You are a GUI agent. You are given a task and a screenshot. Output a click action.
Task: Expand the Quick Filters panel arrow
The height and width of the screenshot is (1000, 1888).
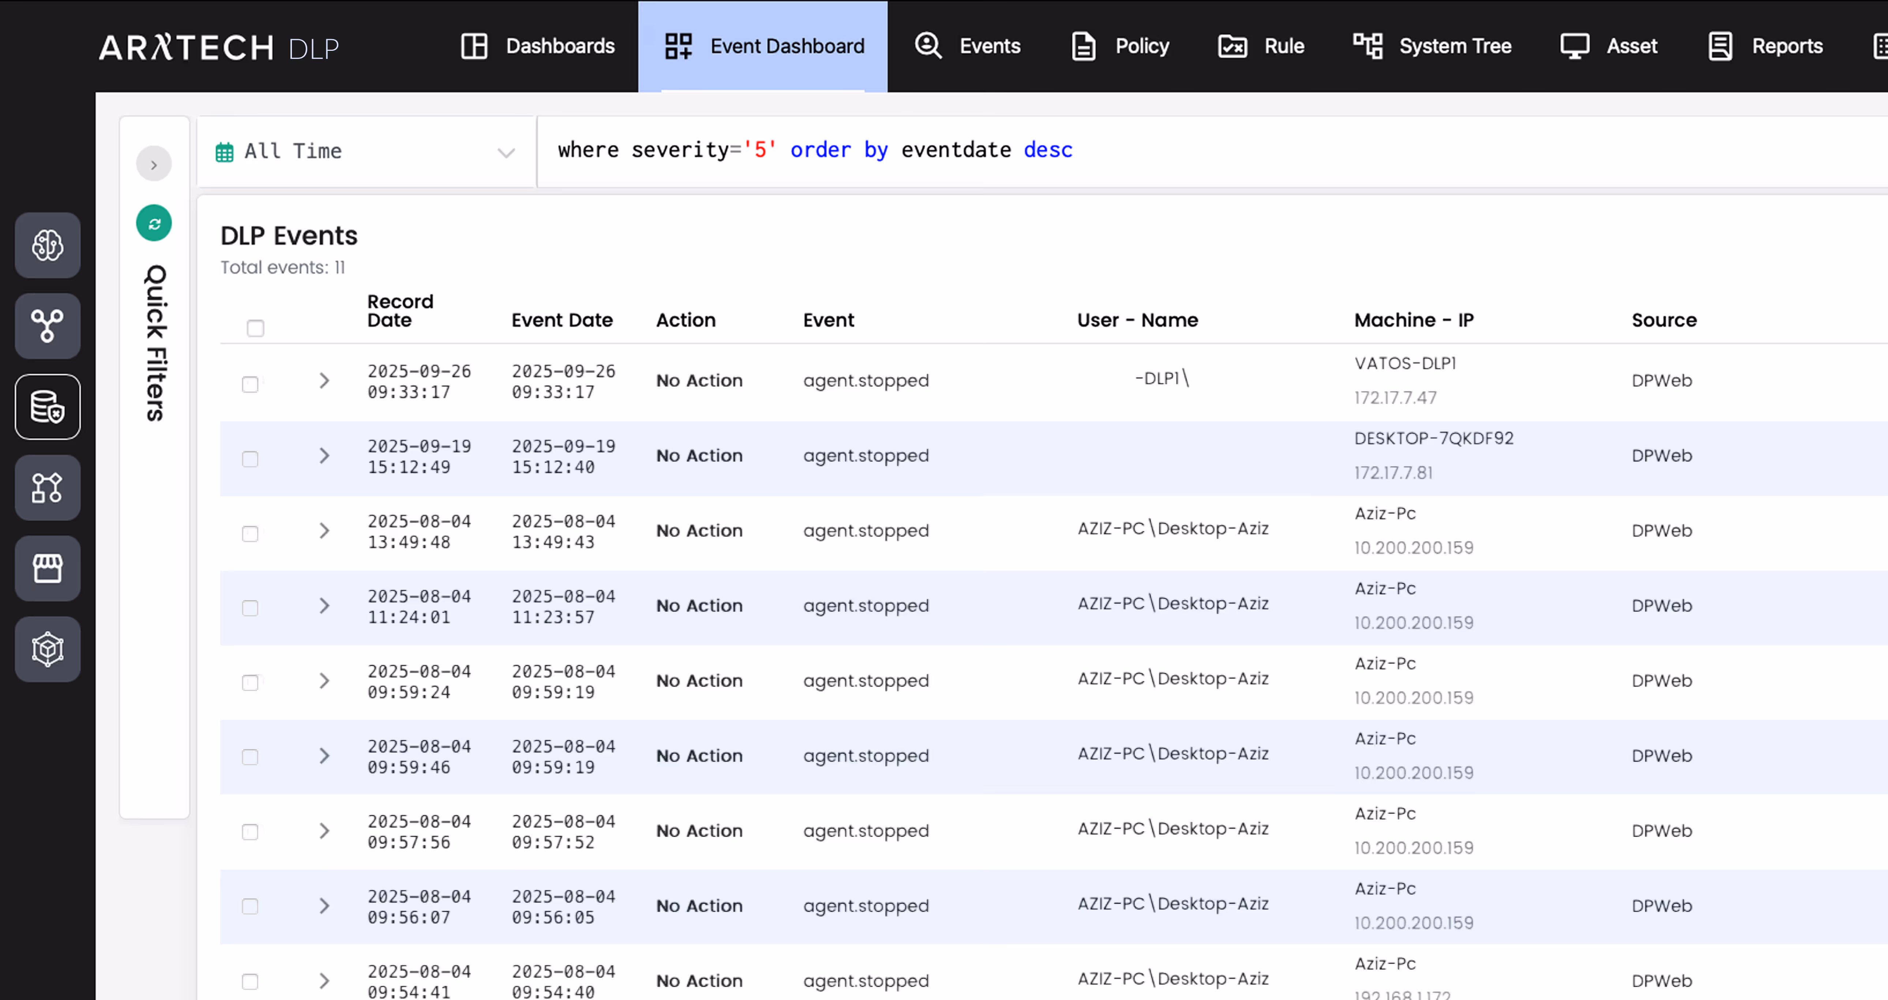[154, 164]
